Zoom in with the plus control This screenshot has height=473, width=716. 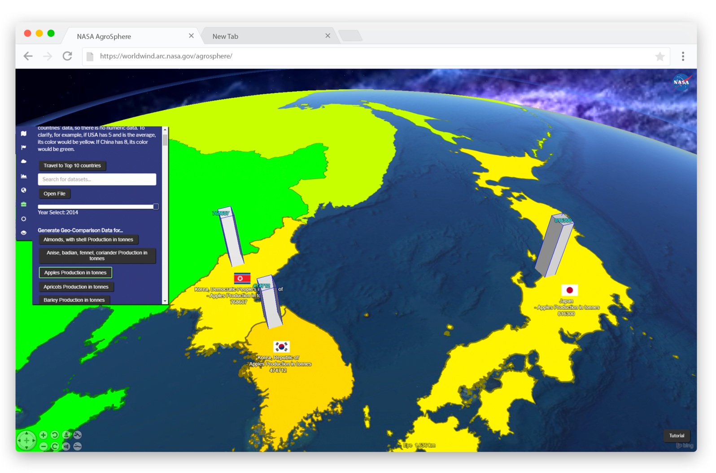[44, 435]
